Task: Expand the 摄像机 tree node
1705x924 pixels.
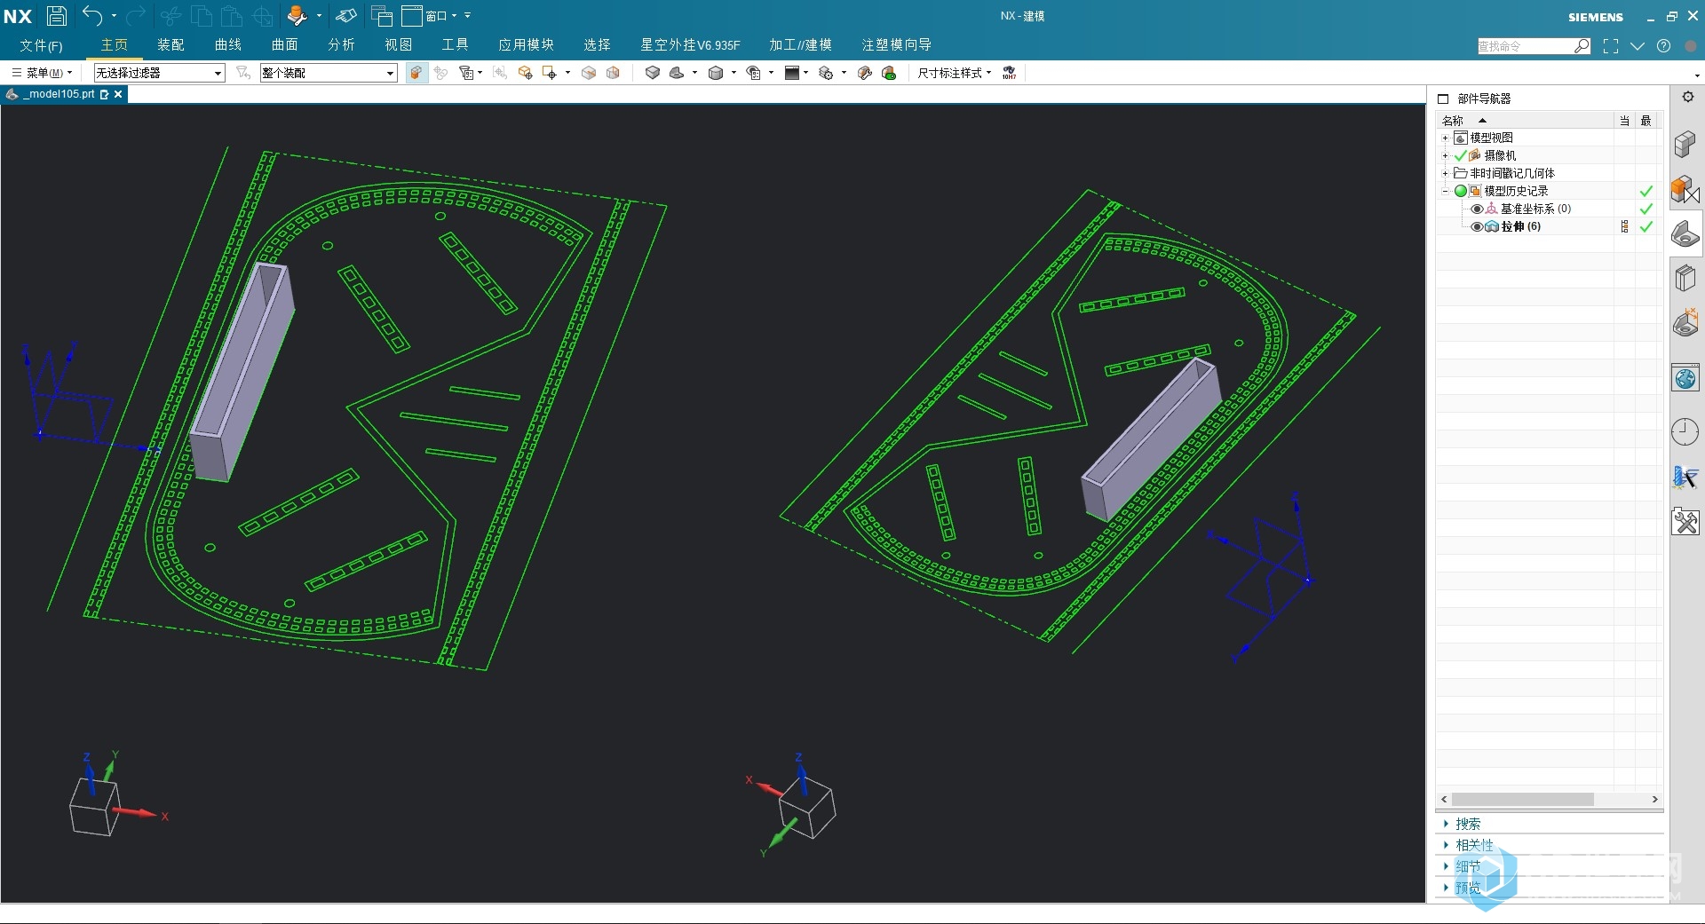Action: (x=1445, y=156)
